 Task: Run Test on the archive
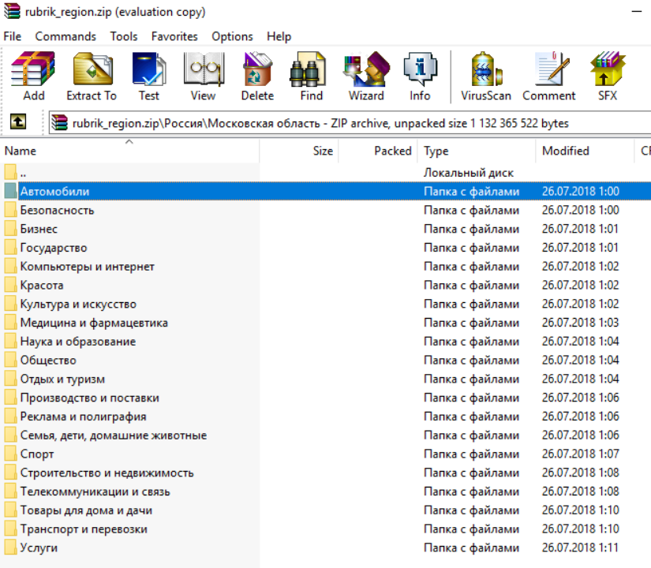148,77
